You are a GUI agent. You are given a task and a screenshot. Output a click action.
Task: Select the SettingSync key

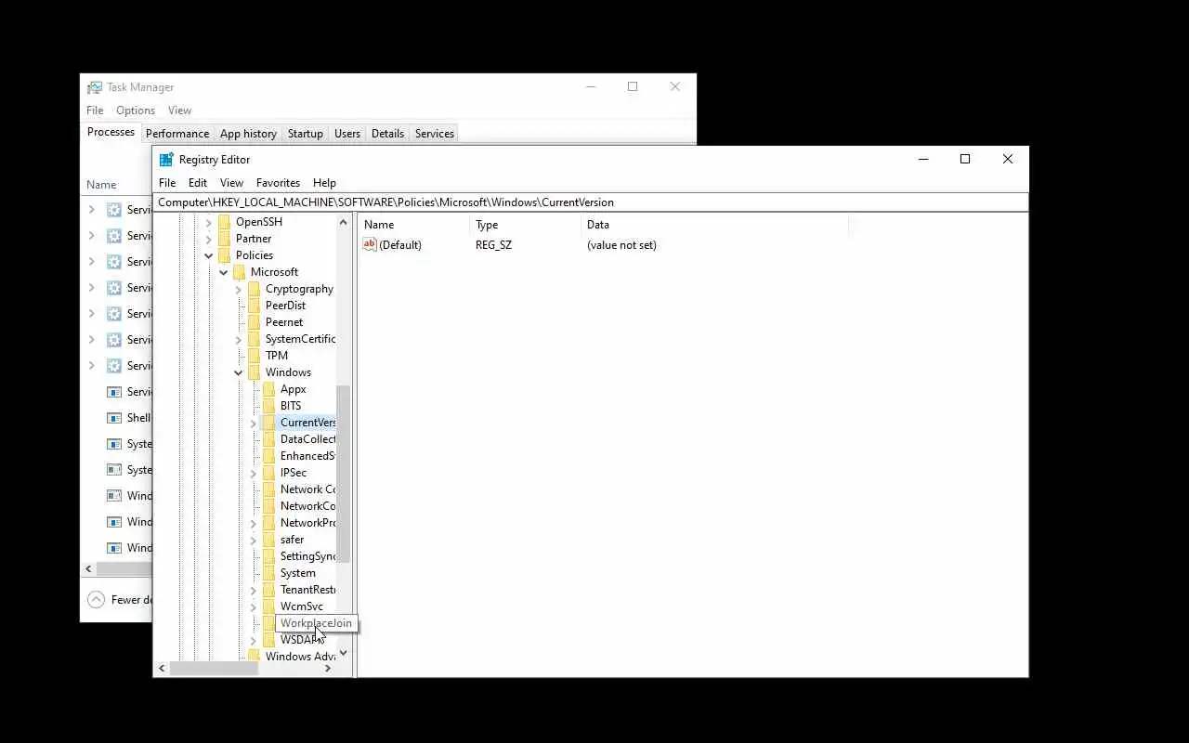[x=307, y=556]
